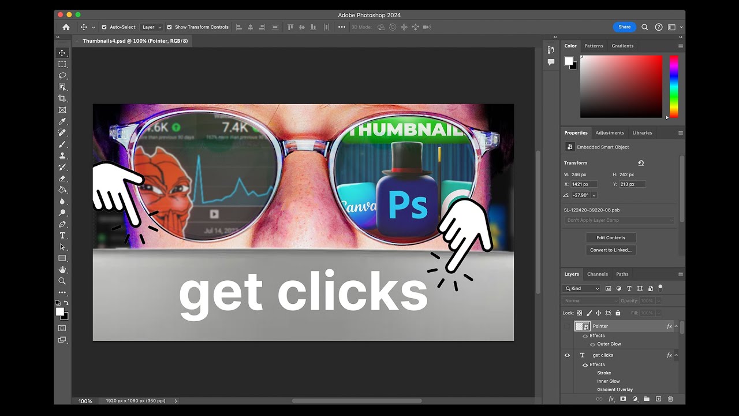
Task: Open the new adjustment layer menu at the panel bottom
Action: click(x=635, y=399)
